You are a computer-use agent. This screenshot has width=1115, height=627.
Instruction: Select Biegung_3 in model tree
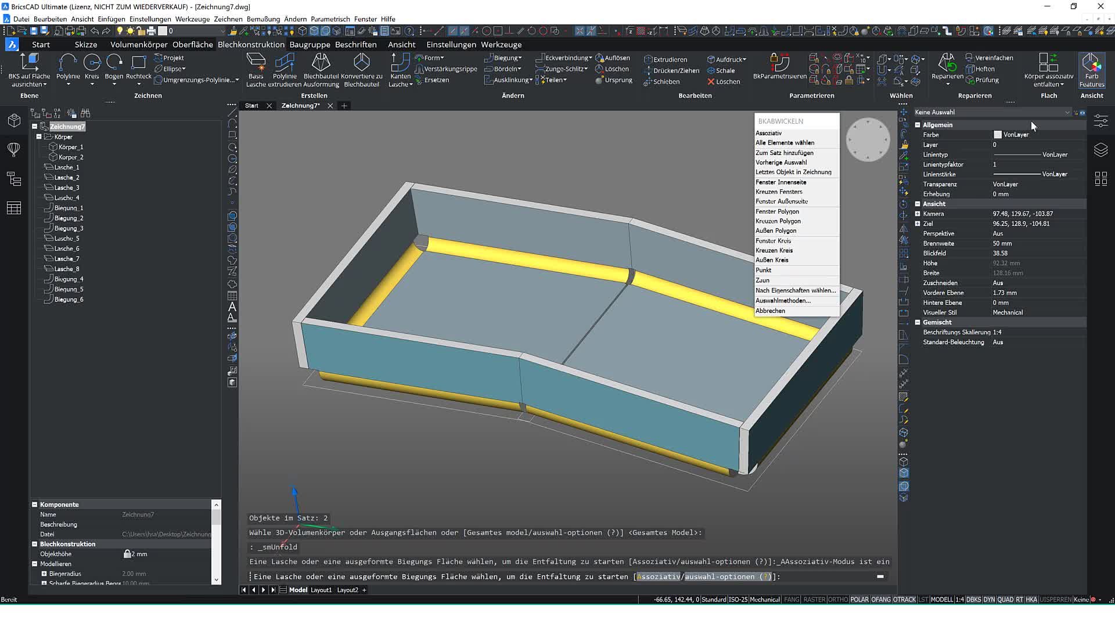[69, 229]
